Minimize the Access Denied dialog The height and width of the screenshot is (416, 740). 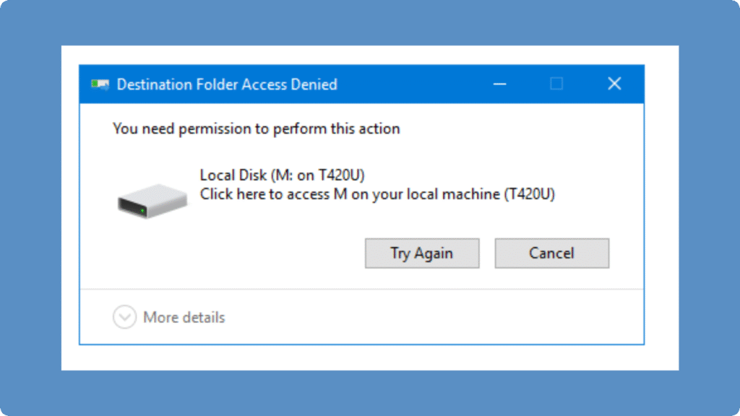coord(499,84)
